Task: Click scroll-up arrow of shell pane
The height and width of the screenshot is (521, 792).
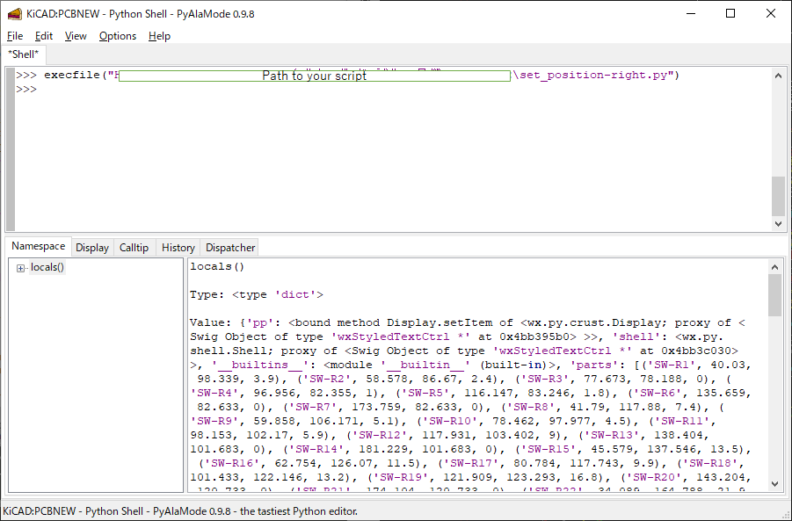Action: pos(778,76)
